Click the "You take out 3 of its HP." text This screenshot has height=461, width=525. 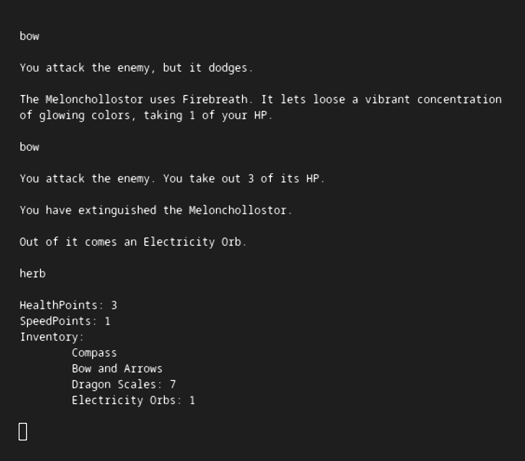243,179
